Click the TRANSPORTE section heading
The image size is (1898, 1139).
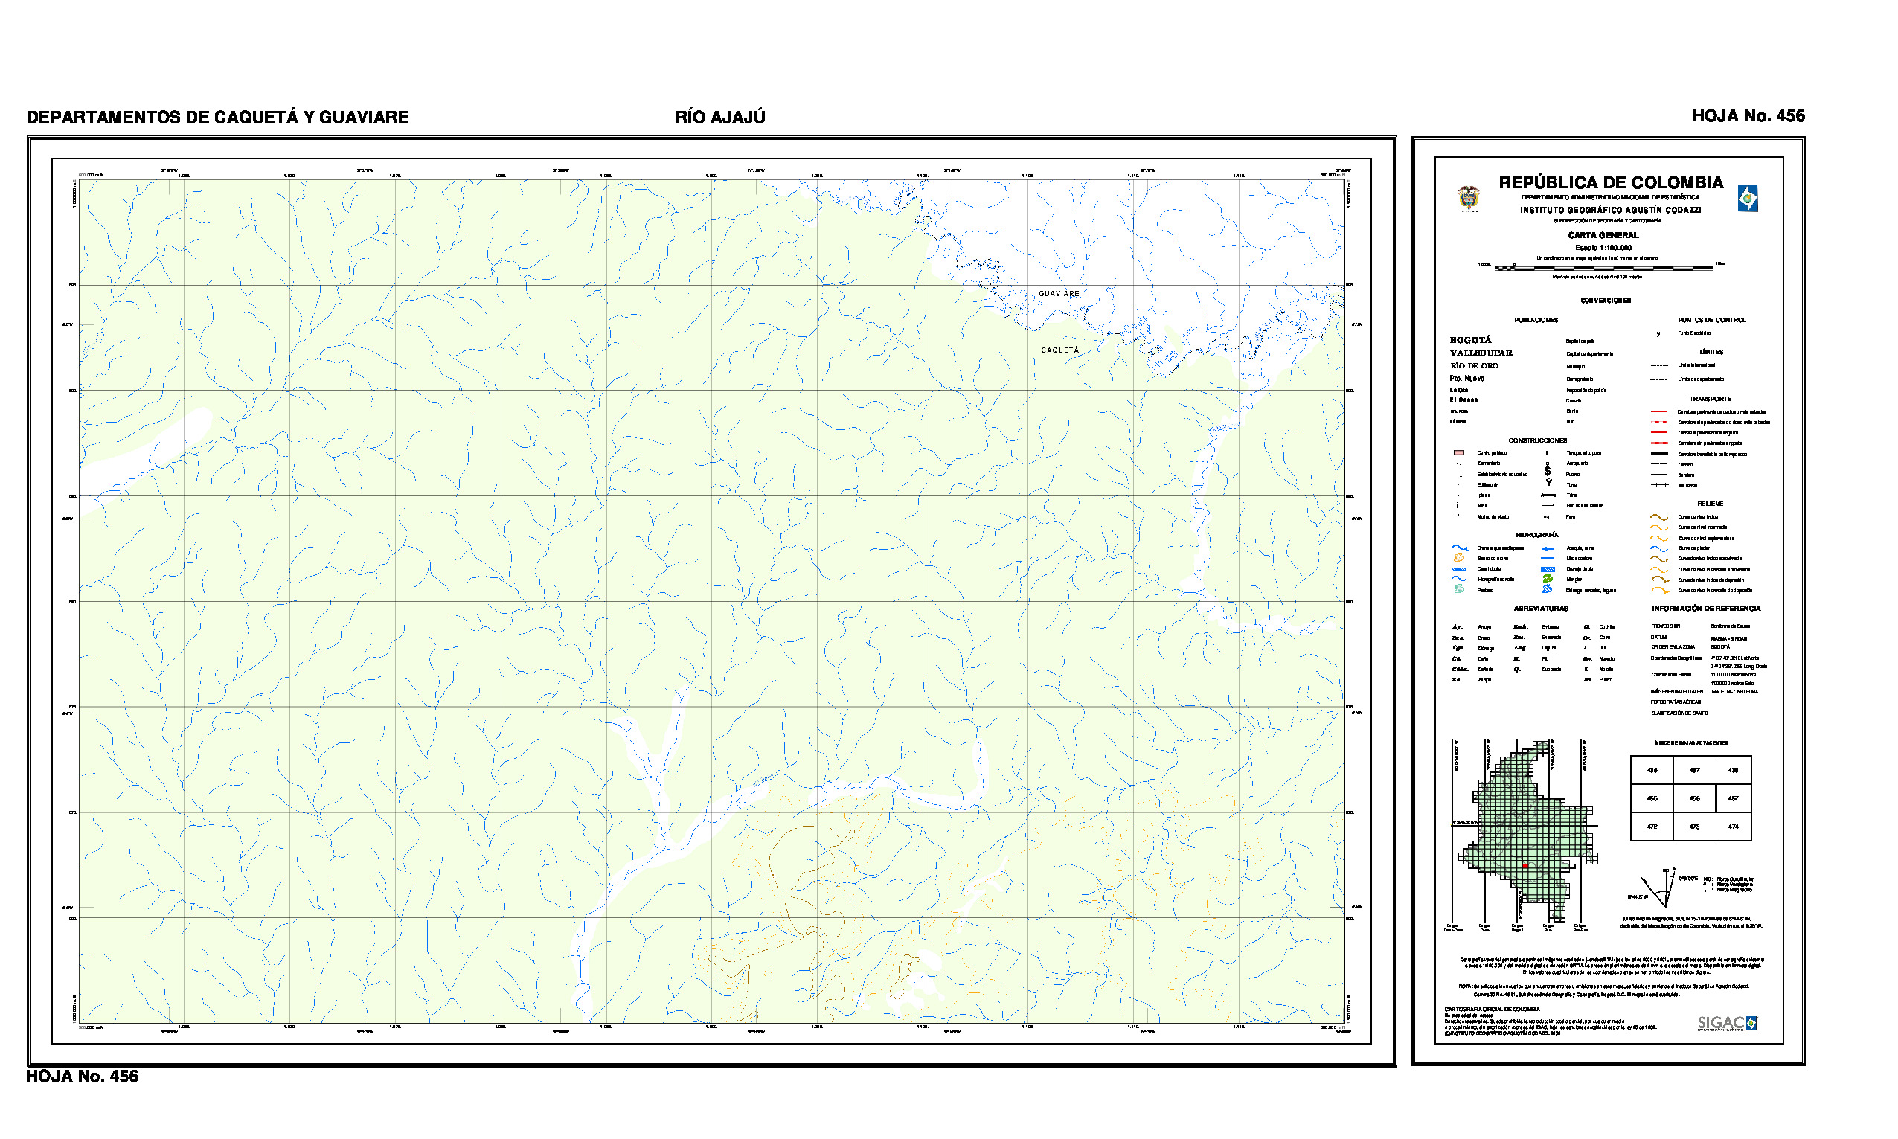pyautogui.click(x=1710, y=399)
